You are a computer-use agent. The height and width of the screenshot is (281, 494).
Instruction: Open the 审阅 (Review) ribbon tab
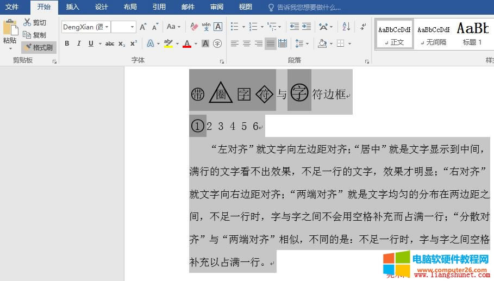point(216,7)
